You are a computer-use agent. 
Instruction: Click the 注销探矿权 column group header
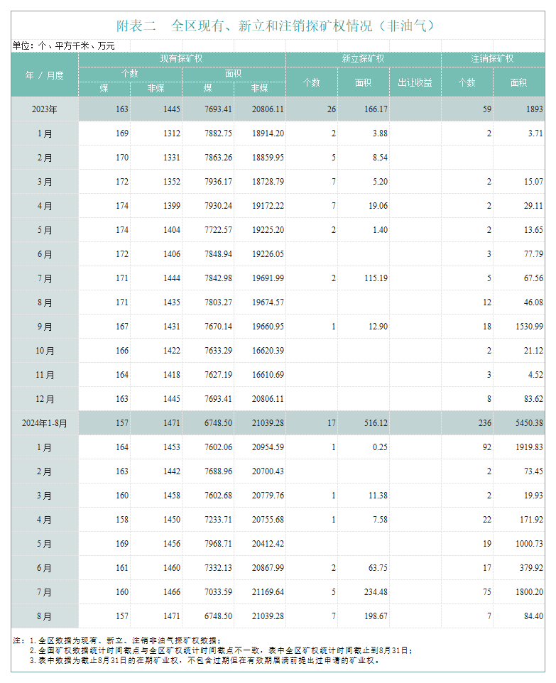492,59
